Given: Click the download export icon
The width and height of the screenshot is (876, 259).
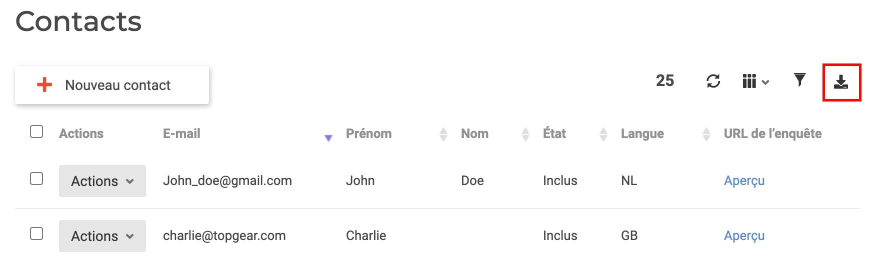Looking at the screenshot, I should (841, 82).
